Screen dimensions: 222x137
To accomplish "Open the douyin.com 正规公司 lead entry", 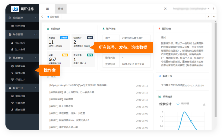I will point(79,85).
